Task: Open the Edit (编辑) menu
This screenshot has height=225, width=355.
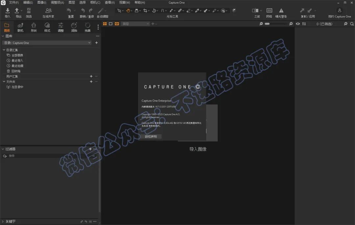Action: click(x=28, y=3)
